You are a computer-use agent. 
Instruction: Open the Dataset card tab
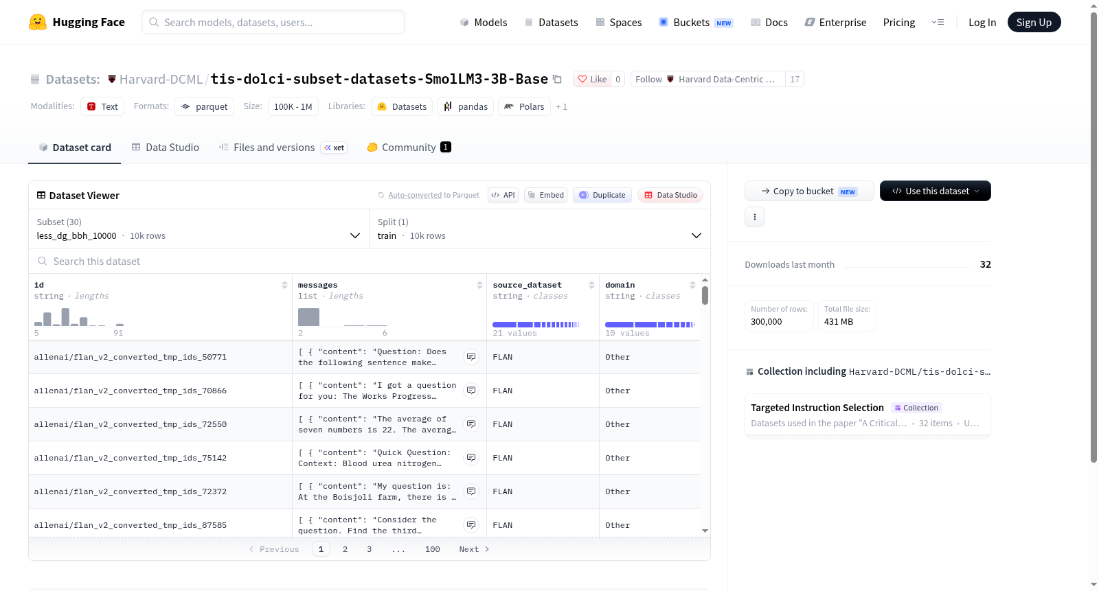pos(74,148)
